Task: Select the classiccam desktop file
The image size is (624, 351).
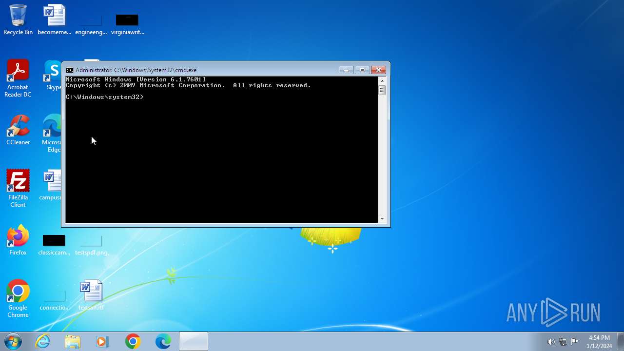Action: click(x=54, y=245)
